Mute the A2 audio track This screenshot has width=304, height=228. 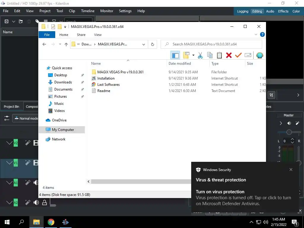click(36, 202)
